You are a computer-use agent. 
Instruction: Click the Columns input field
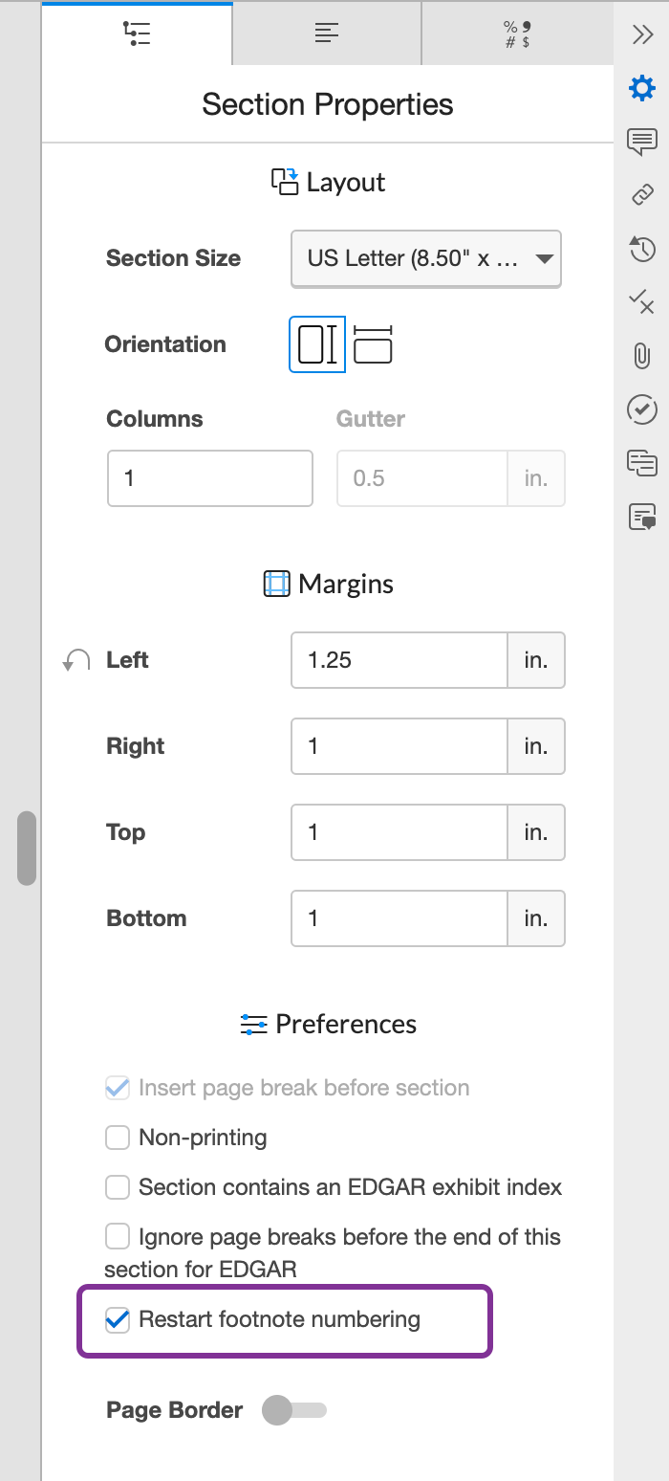click(209, 477)
